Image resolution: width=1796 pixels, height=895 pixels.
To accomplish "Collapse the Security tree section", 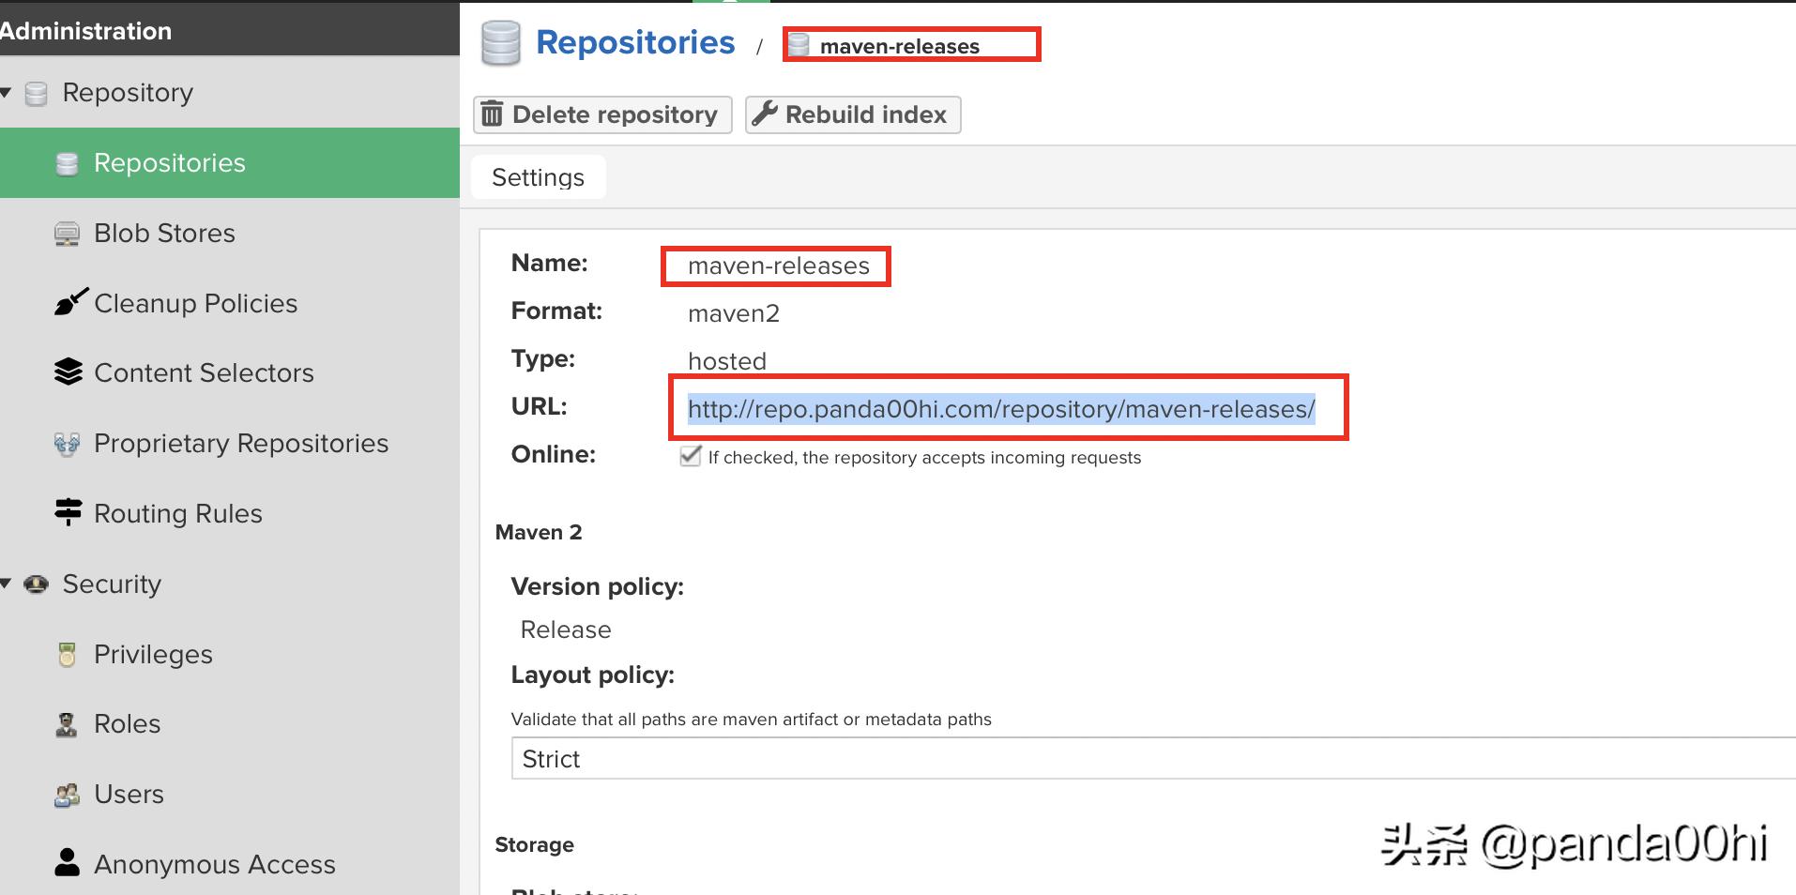I will pyautogui.click(x=7, y=584).
